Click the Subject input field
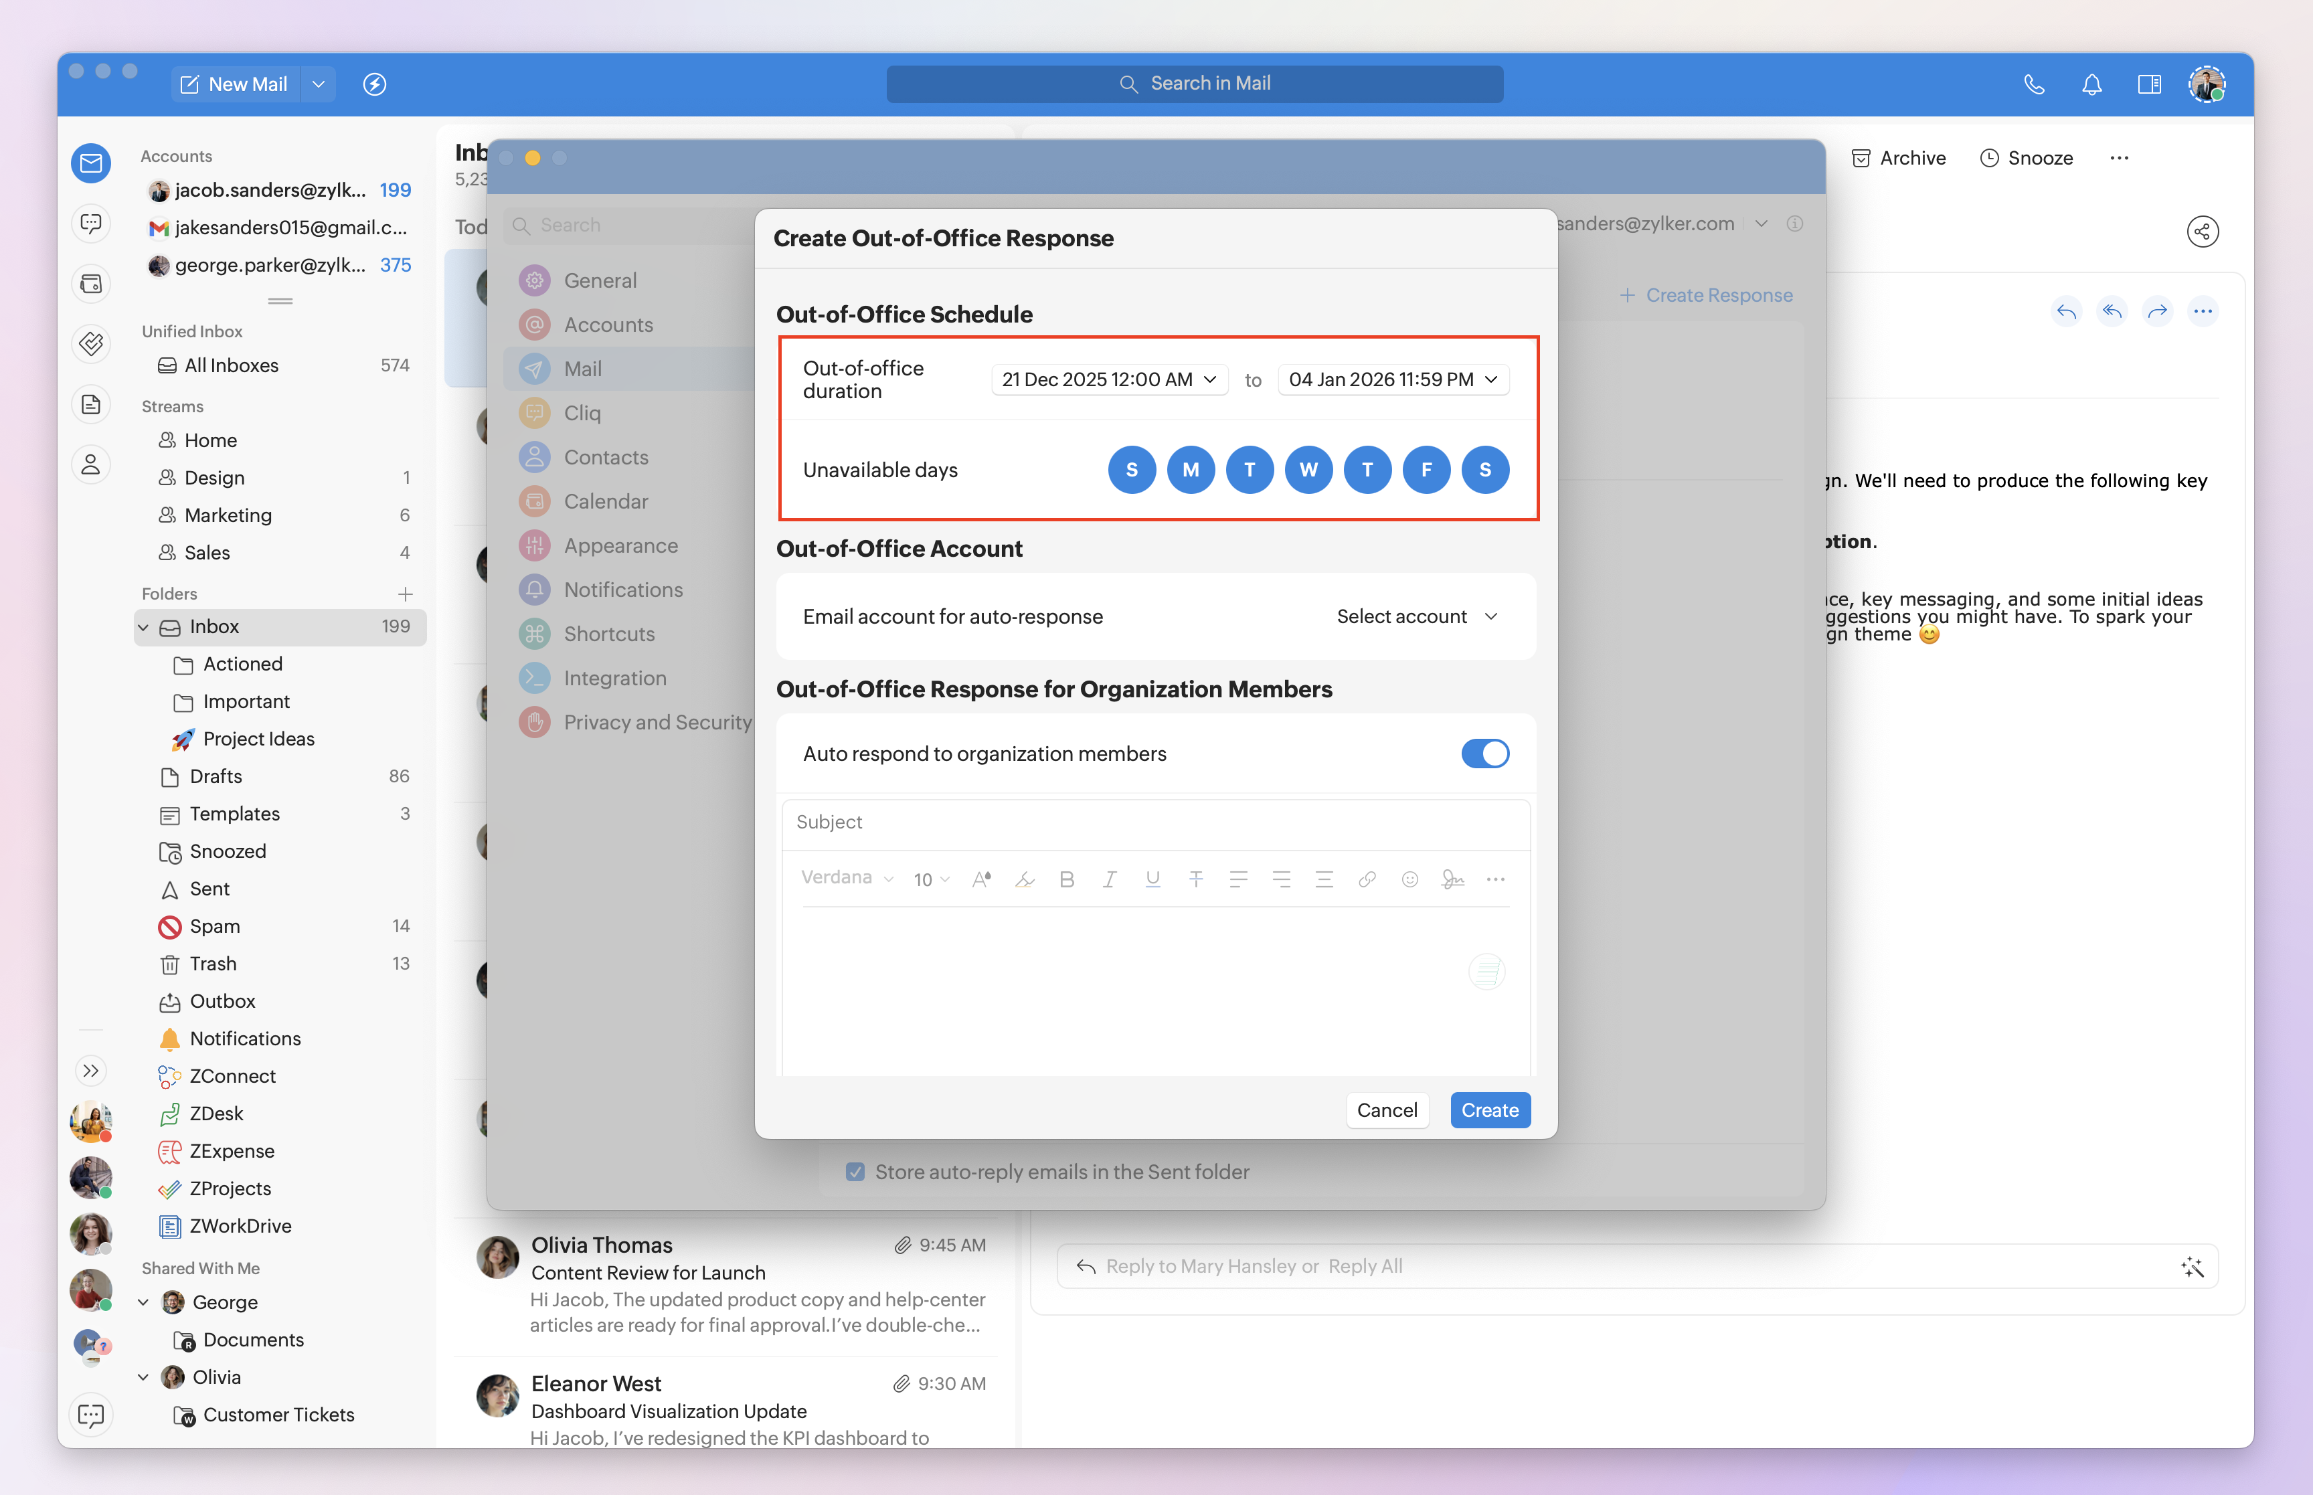Viewport: 2313px width, 1495px height. pos(1155,822)
